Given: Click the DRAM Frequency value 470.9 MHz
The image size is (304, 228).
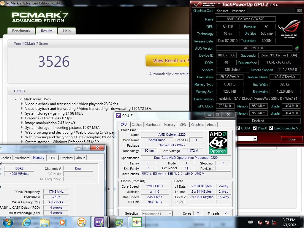Looking at the screenshot, I should pos(56,191).
